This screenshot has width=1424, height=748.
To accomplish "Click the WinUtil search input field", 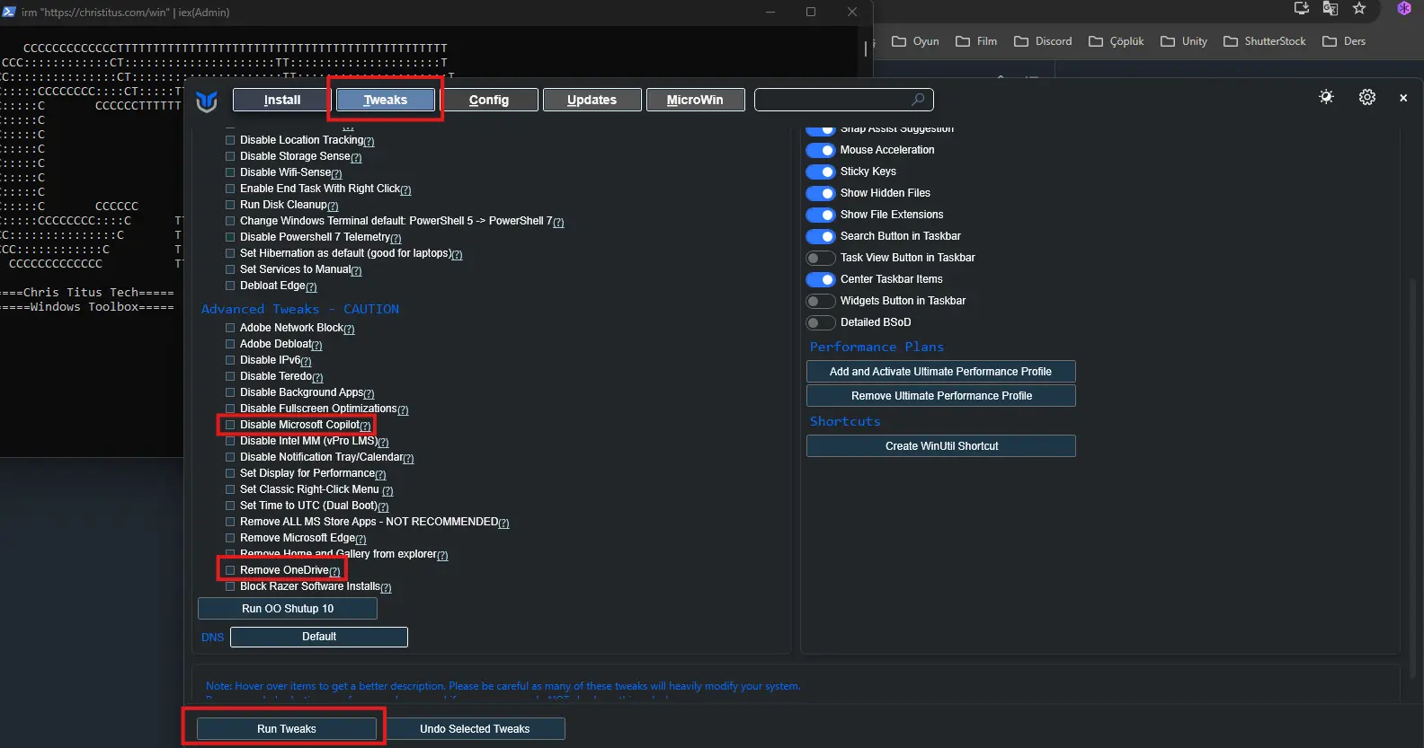I will click(x=844, y=100).
